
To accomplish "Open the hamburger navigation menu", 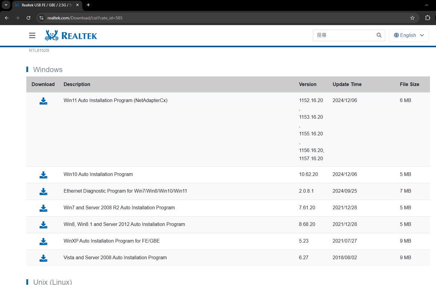I will click(32, 35).
